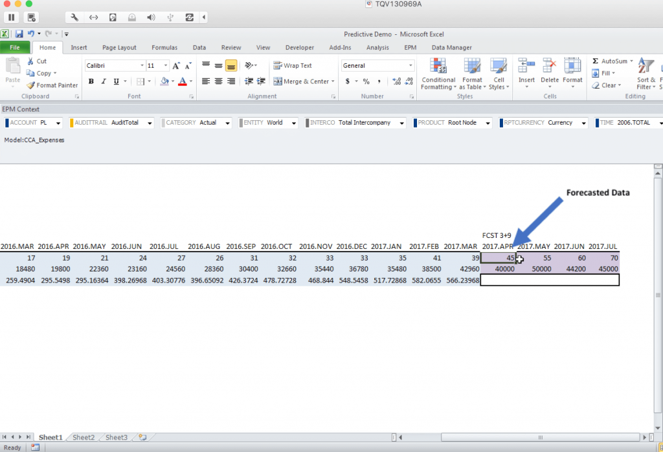Click the Clear button in Editing group
The height and width of the screenshot is (452, 663).
pos(606,85)
